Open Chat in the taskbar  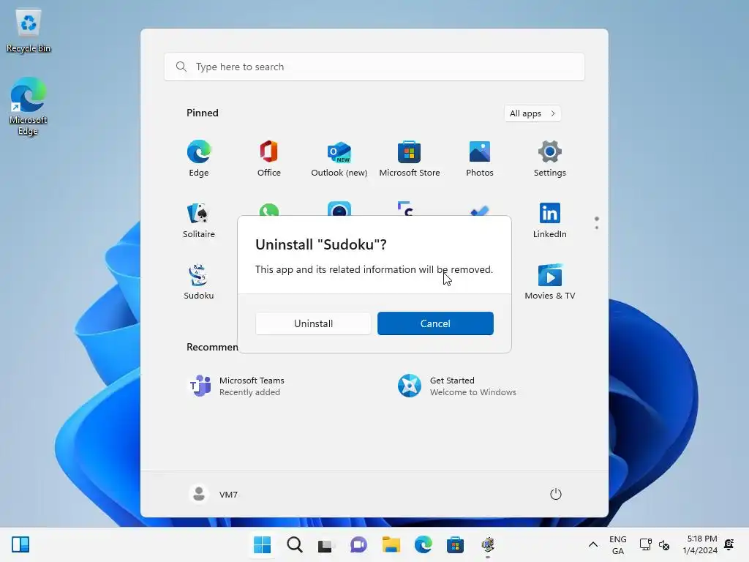tap(358, 544)
